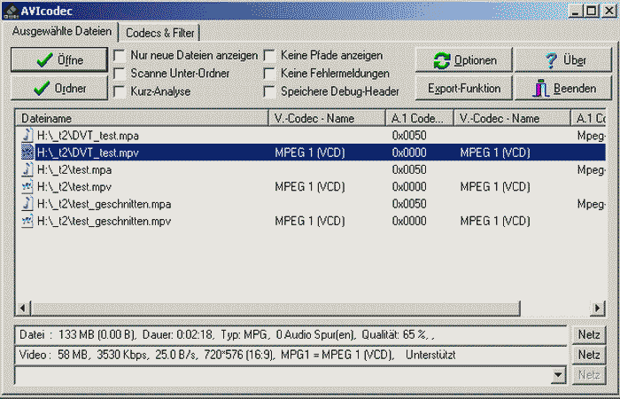Screen dimensions: 620x399
Task: Click the icon for test_geschnitten.mpv
Action: 27,220
